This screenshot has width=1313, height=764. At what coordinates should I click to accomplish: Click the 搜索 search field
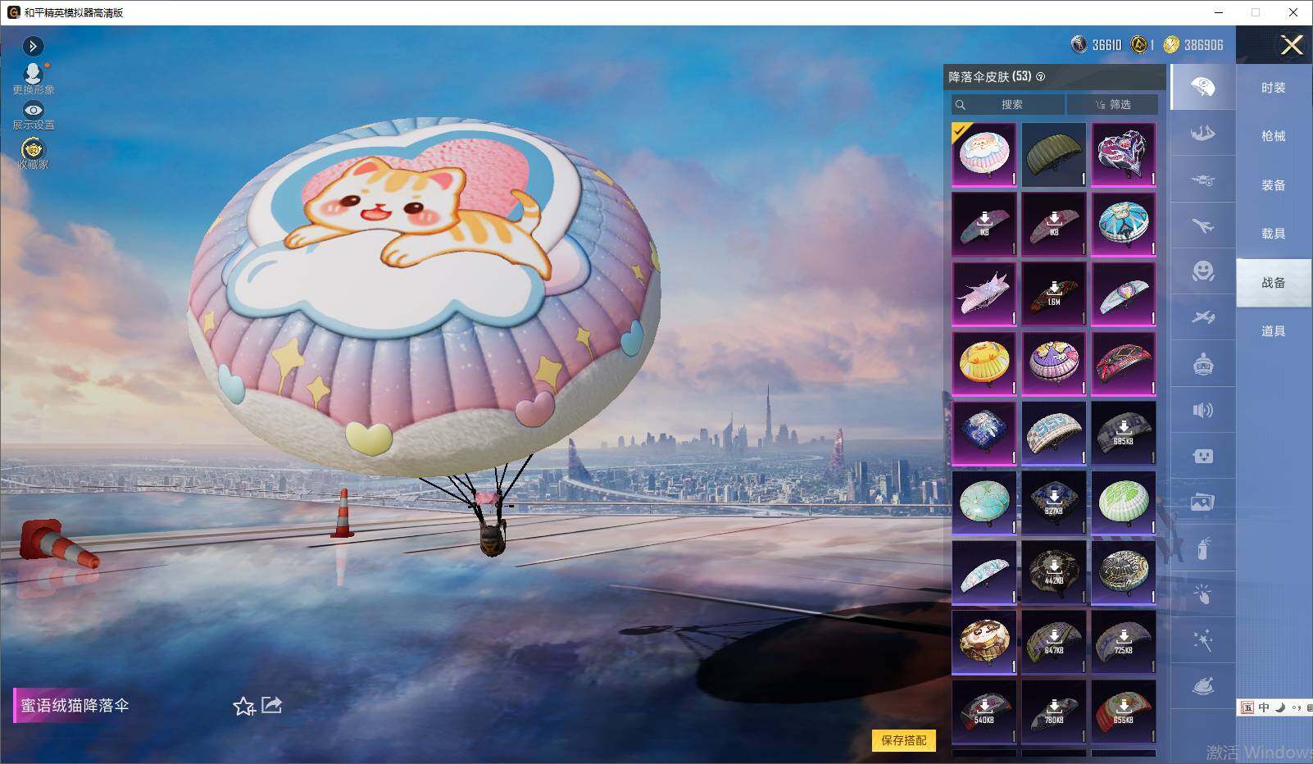(1008, 105)
